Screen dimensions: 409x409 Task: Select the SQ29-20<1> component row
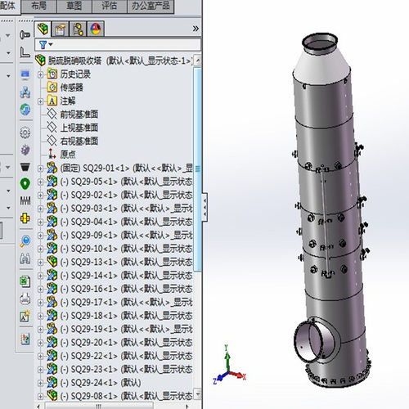click(119, 343)
